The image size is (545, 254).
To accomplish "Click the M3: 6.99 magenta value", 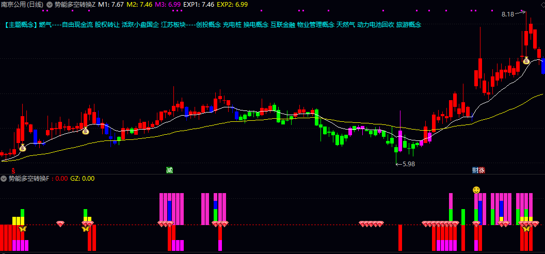I will 168,5.
